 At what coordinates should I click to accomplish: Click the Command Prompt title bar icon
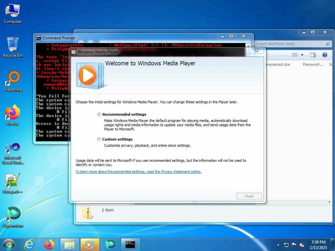(x=39, y=38)
